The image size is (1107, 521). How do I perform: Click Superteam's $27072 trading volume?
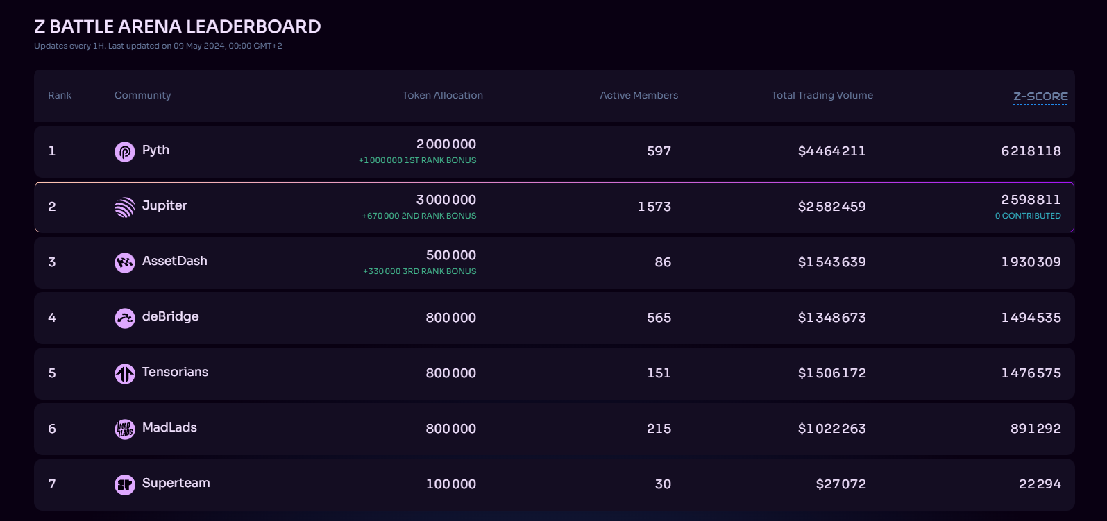[840, 484]
